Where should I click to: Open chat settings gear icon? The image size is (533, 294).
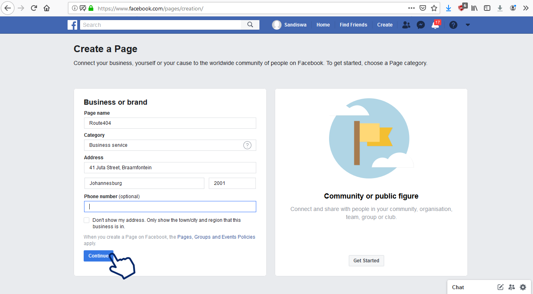point(523,287)
